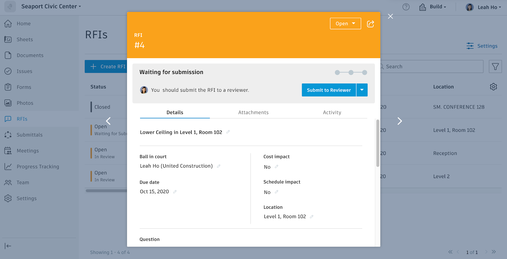Edit the Schedule impact pencil icon
Screen dimensions: 507x259
click(x=276, y=192)
